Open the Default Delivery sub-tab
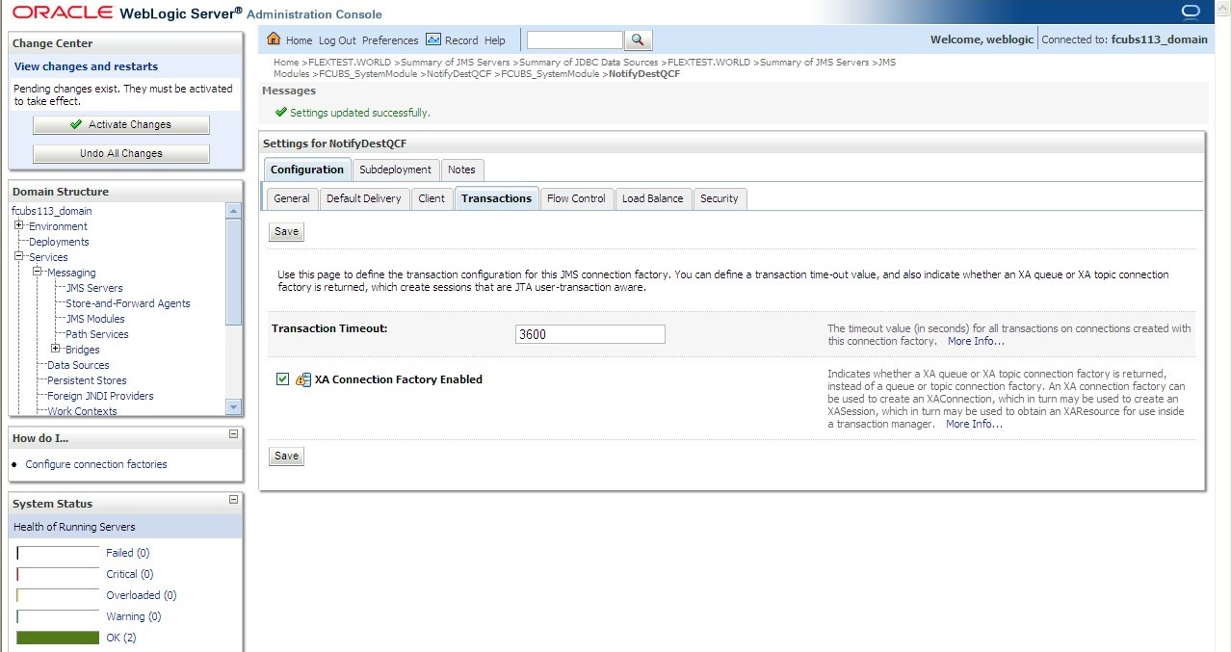 pyautogui.click(x=364, y=198)
